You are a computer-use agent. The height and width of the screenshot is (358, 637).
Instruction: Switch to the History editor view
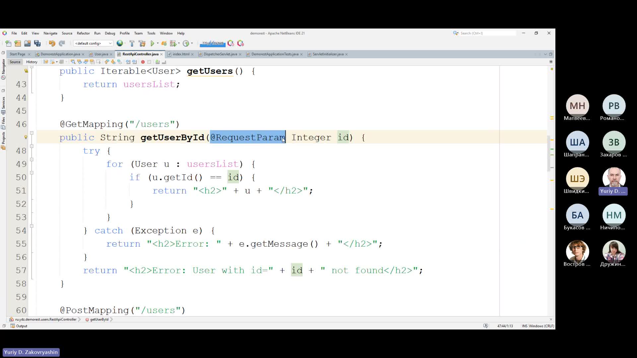(x=32, y=62)
